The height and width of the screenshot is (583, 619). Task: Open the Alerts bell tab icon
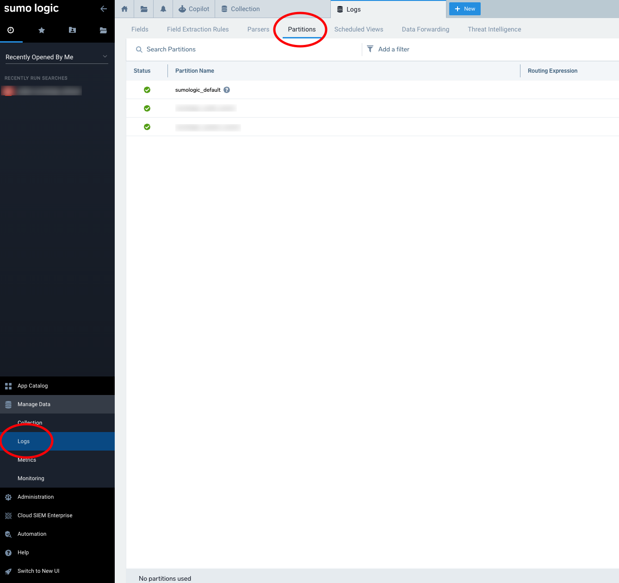163,9
